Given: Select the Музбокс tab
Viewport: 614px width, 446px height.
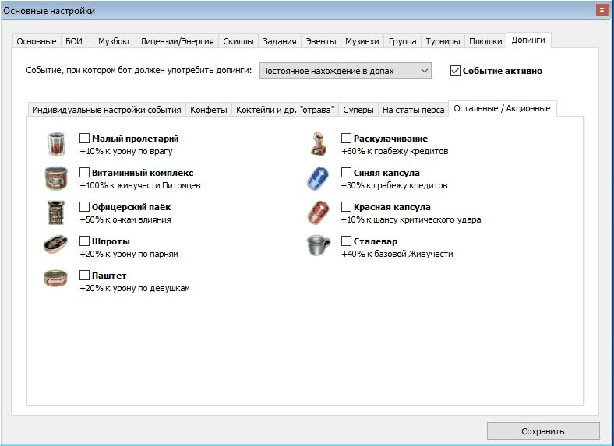Looking at the screenshot, I should point(115,41).
